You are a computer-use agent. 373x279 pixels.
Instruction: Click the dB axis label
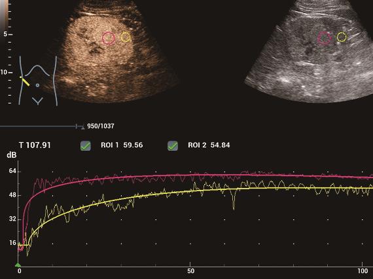pos(12,155)
